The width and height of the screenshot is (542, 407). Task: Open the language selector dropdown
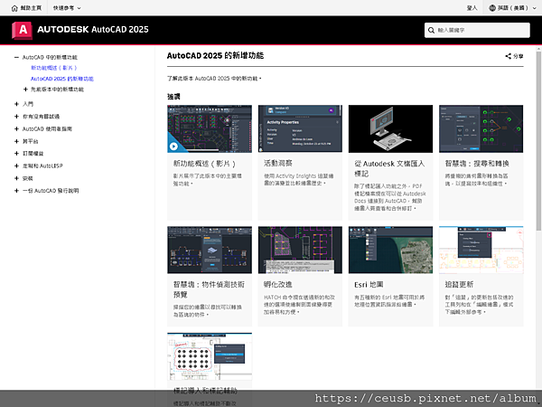[x=512, y=8]
